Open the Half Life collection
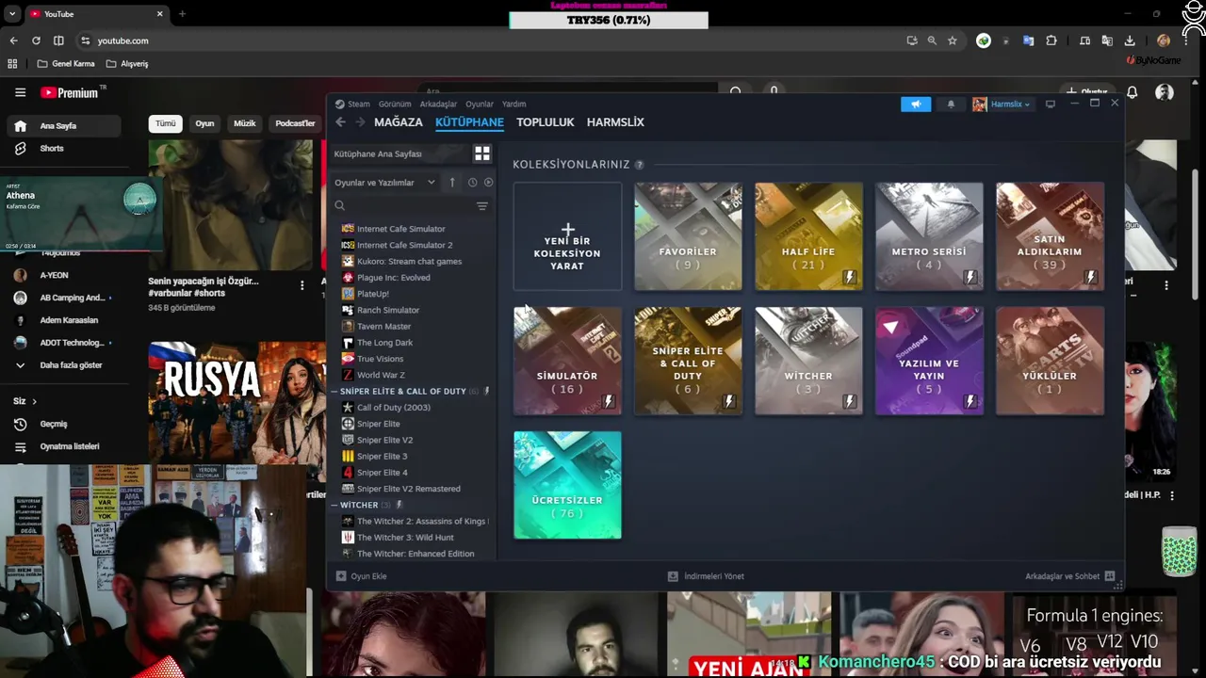 tap(808, 236)
